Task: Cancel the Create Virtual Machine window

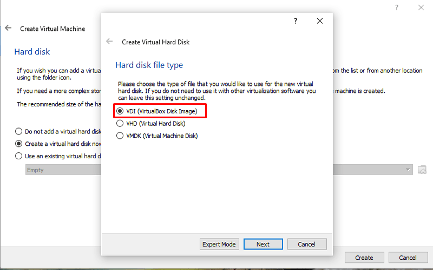Action: (408, 258)
